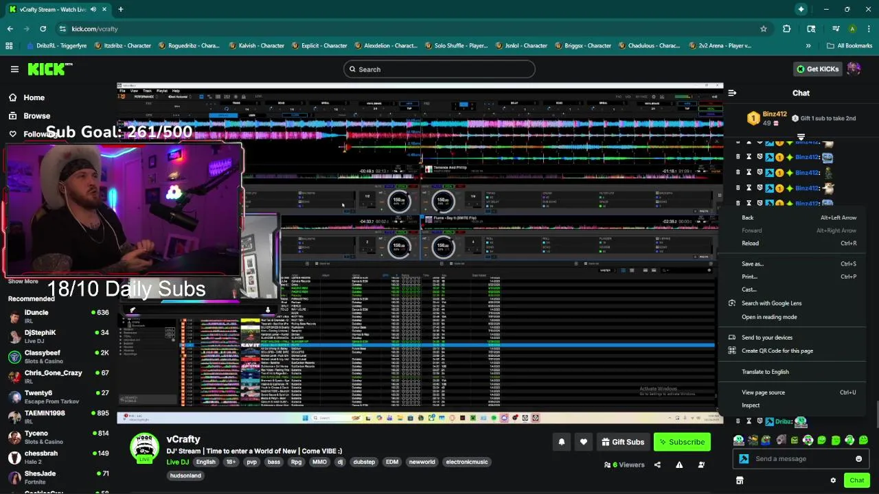Follow vCrafty with the heart icon
The height and width of the screenshot is (494, 879).
point(584,442)
